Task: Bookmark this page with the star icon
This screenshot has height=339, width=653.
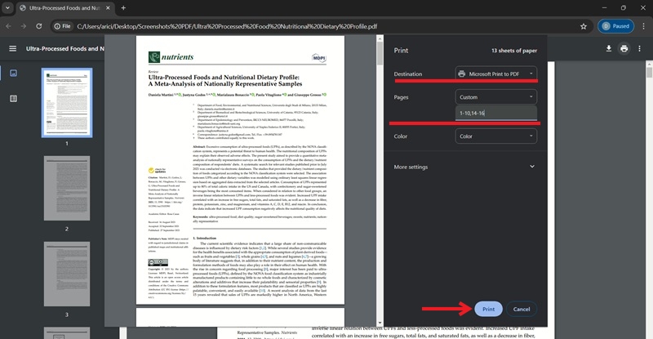Action: (x=584, y=26)
